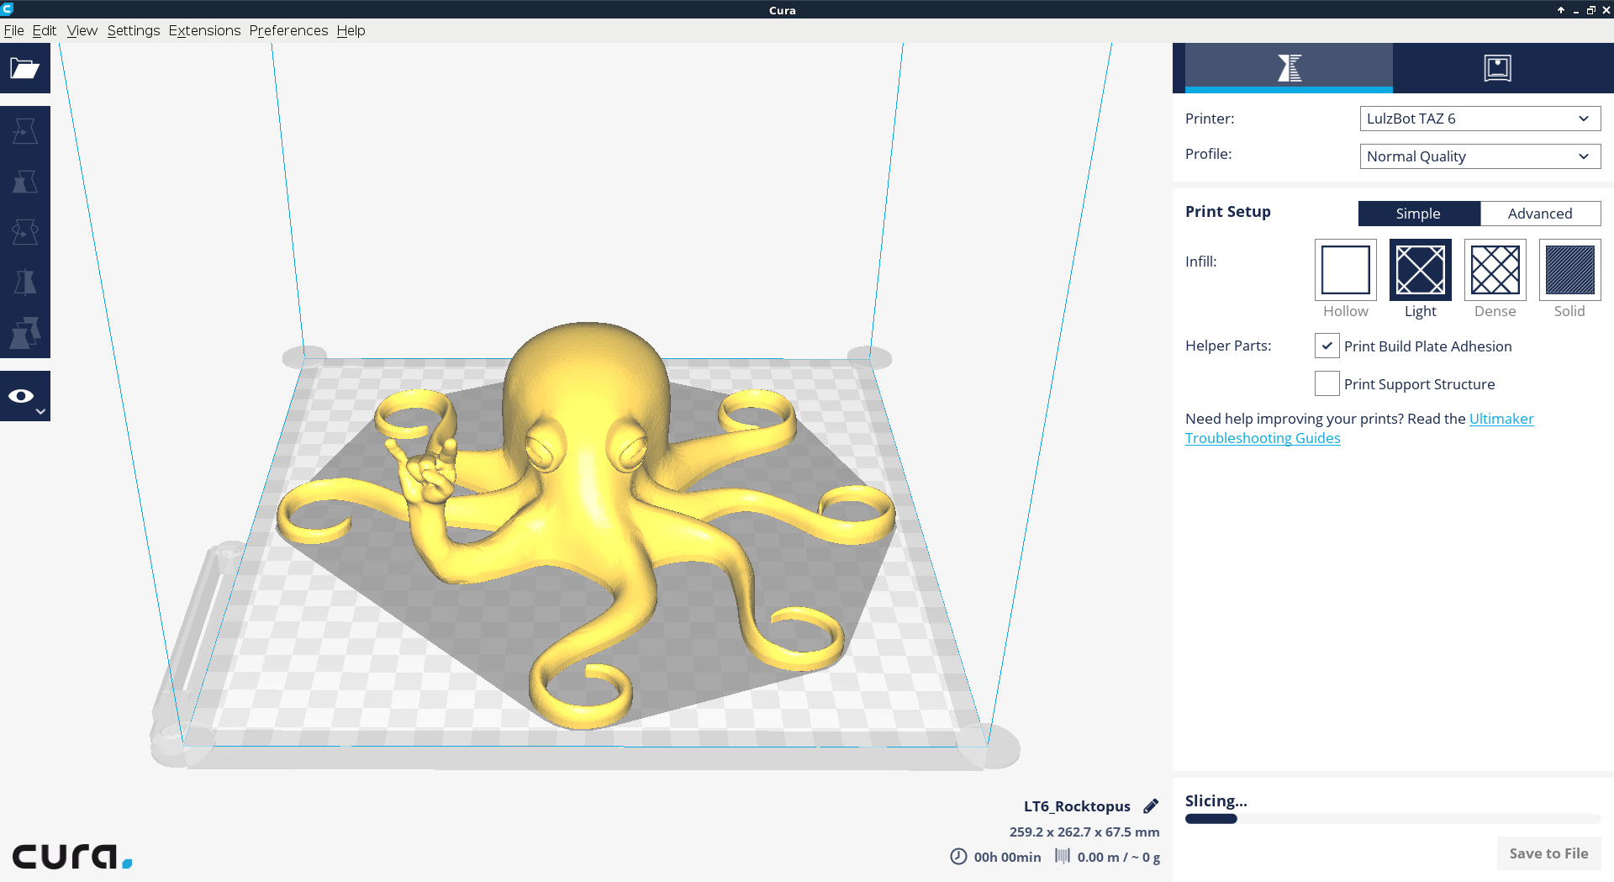Open the Preferences menu

click(x=288, y=30)
